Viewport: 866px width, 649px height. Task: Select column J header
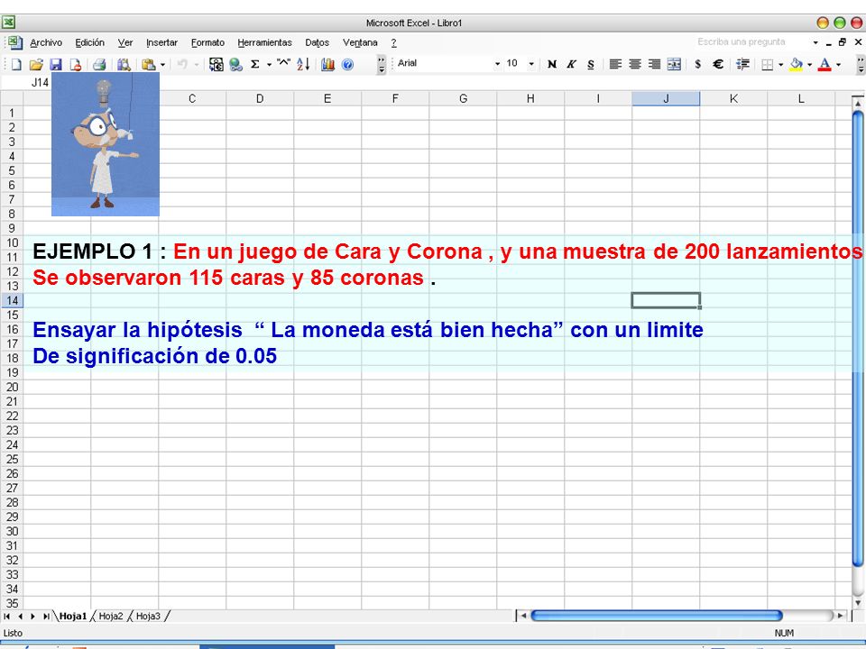tap(666, 99)
